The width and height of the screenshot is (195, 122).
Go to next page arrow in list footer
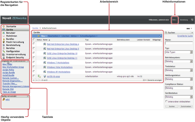(37, 80)
